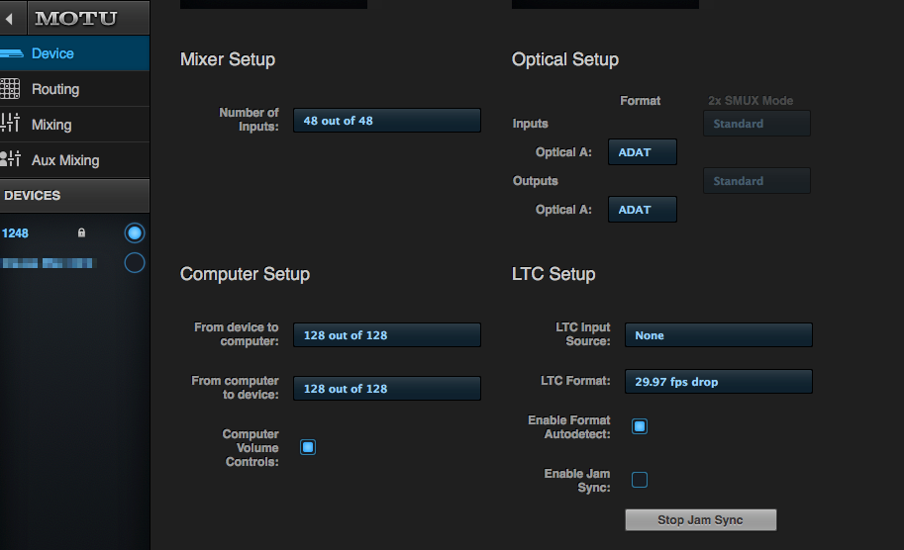Viewport: 904px width, 550px height.
Task: Open the Routing grid icon
Action: (10, 89)
